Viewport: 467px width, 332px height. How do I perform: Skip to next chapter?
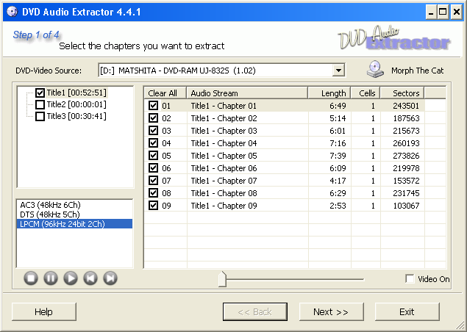point(110,278)
